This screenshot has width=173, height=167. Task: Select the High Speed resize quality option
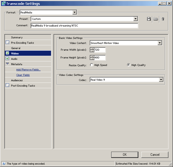tap(91, 65)
